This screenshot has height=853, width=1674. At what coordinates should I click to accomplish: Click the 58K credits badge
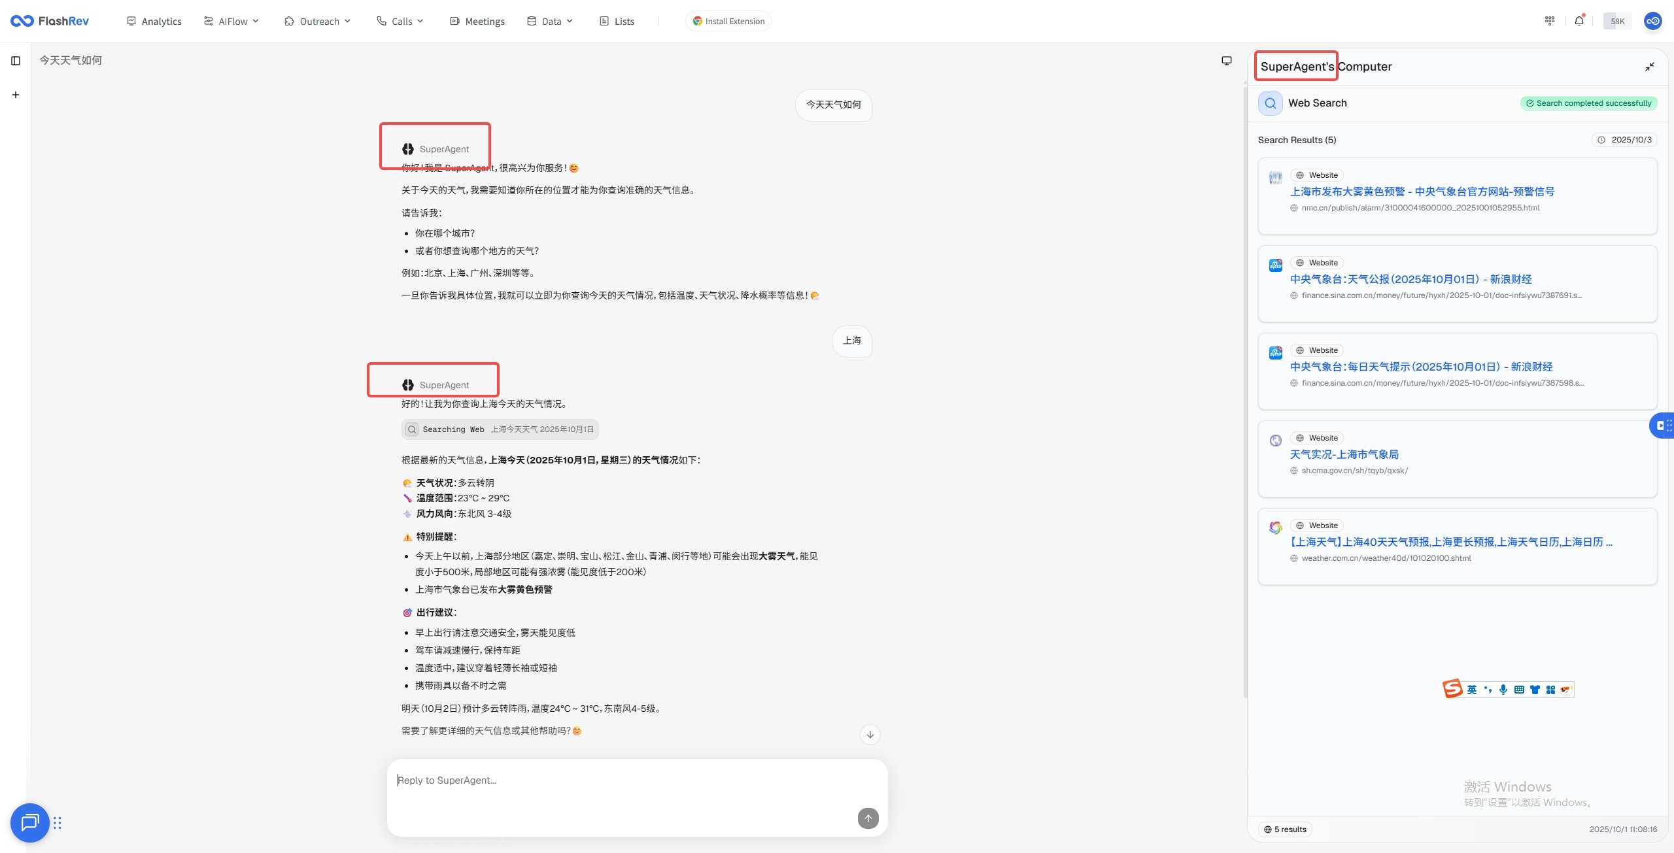coord(1617,21)
